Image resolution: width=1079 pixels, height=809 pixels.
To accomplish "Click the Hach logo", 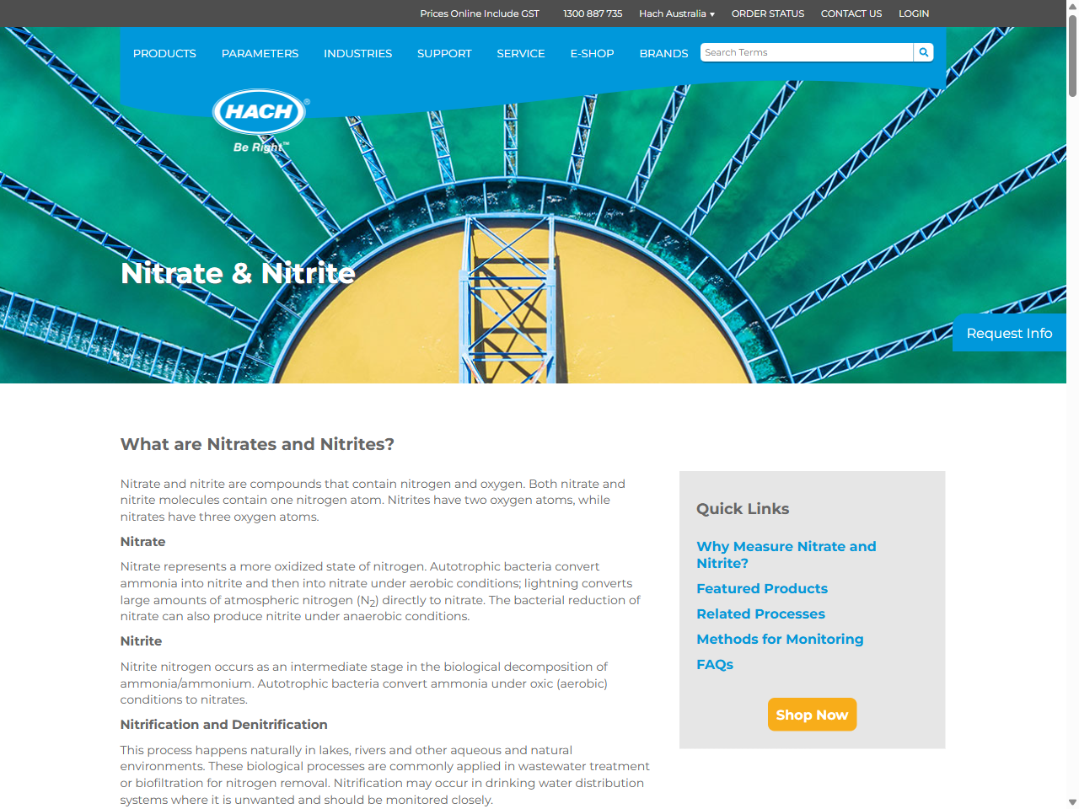I will 260,113.
